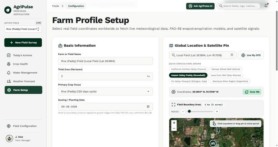This screenshot has width=278, height=147.
Task: Click the Zone 10b badge
Action: [x=252, y=92]
